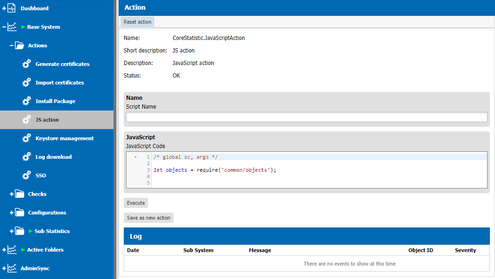Click the Configurations folder icon
495x279 pixels.
coord(20,213)
